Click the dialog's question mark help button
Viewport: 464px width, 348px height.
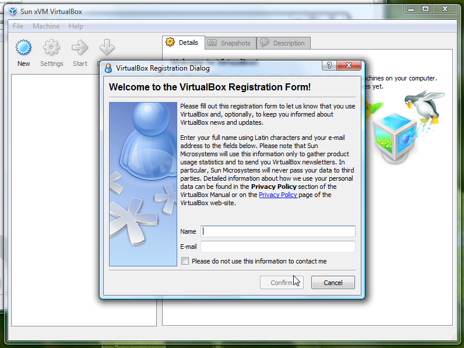pos(329,65)
